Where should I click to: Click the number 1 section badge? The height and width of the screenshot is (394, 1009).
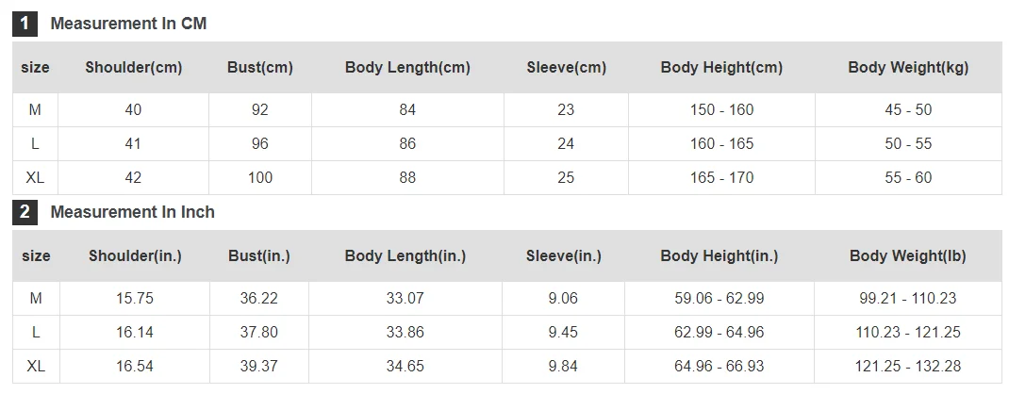[25, 24]
